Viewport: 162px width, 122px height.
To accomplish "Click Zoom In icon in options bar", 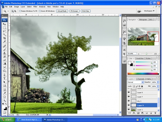I will [x=12, y=11].
